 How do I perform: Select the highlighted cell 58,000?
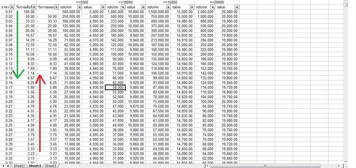coord(115,87)
